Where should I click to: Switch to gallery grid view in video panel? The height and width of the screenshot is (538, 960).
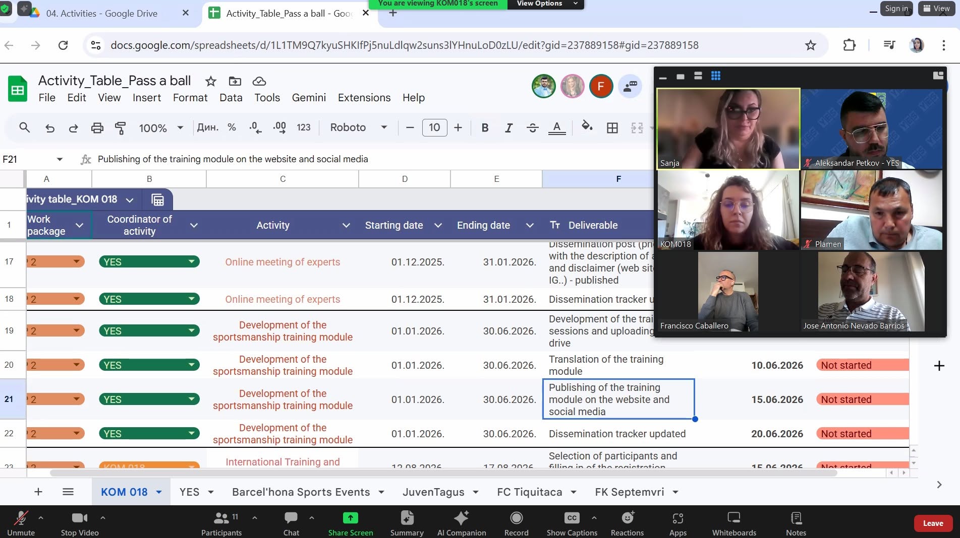(x=715, y=76)
